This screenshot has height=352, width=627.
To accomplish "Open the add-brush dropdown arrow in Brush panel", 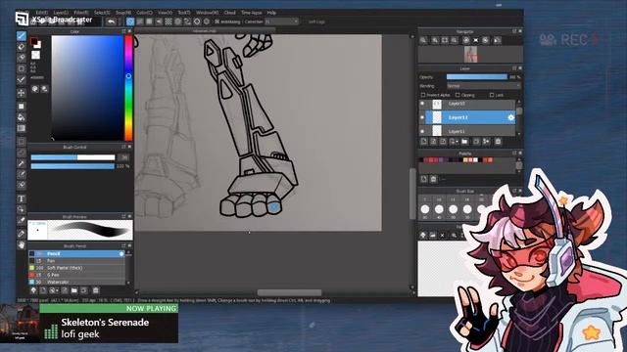I will [x=57, y=290].
